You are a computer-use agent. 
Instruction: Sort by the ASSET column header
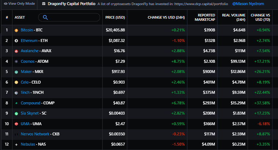(x=20, y=17)
